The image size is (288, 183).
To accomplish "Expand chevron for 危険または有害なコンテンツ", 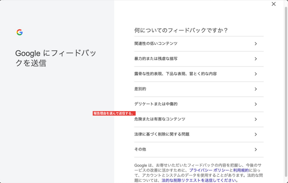I will [x=256, y=119].
